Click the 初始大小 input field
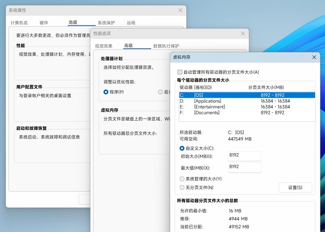This screenshot has height=232, width=325. pos(244,156)
